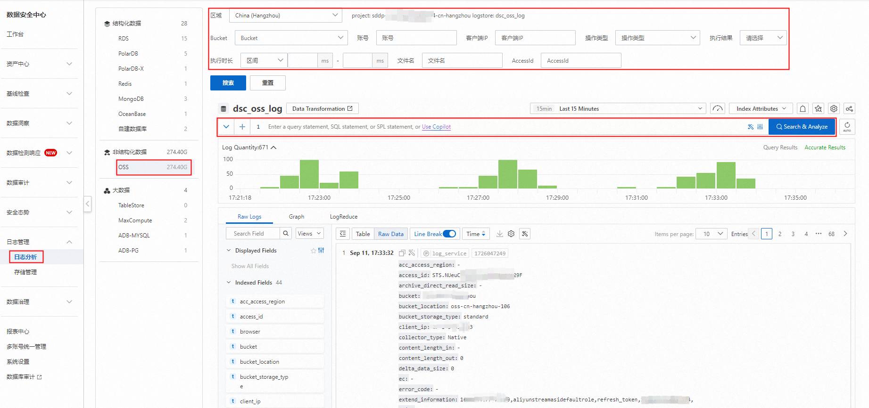Click the Displayed Fields star icon
Screen dimensions: 869x408
314,251
